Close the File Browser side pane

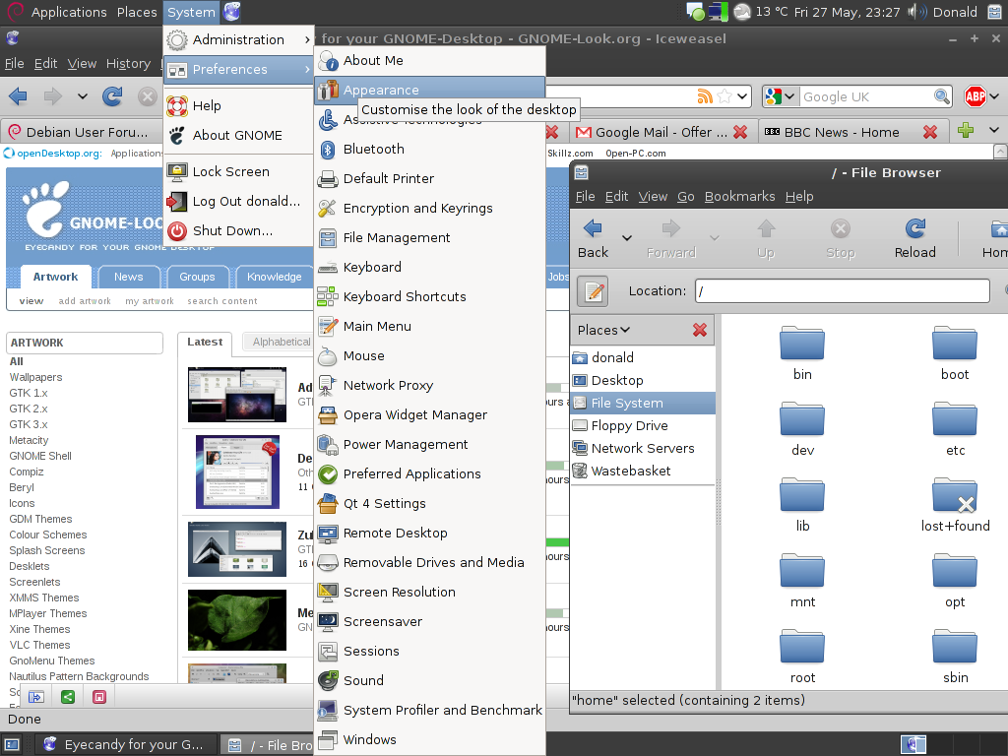(700, 331)
